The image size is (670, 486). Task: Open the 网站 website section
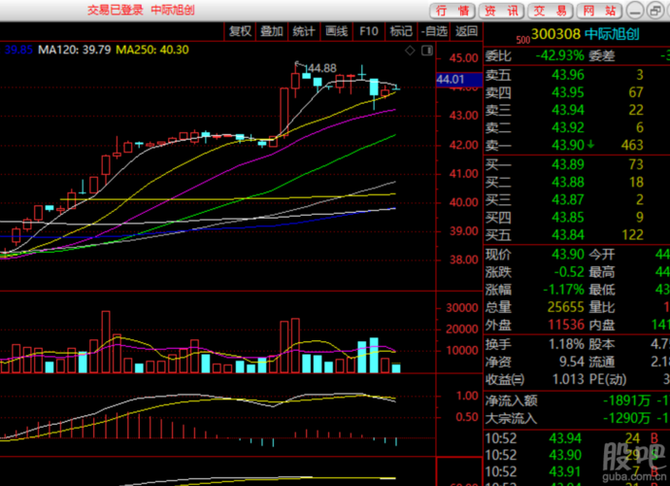pos(600,11)
